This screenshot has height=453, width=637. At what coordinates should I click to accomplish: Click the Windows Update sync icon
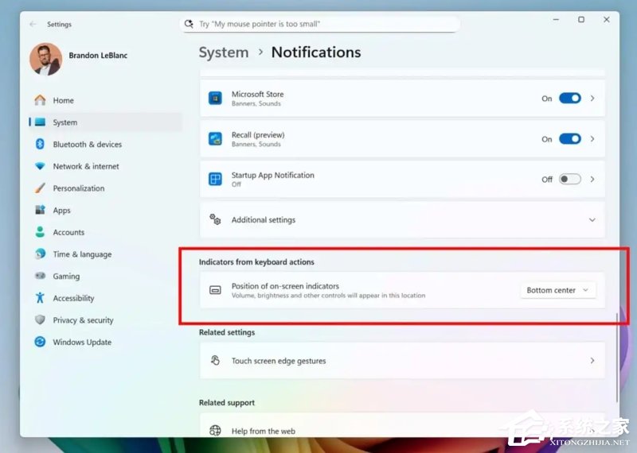point(40,342)
